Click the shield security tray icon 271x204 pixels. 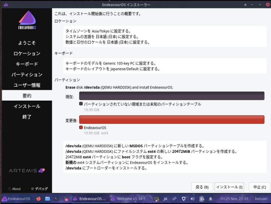tap(184, 199)
